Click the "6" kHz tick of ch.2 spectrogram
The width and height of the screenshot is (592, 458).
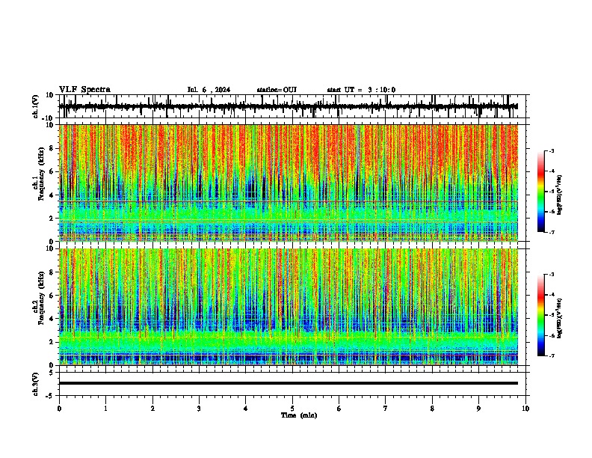click(x=52, y=296)
